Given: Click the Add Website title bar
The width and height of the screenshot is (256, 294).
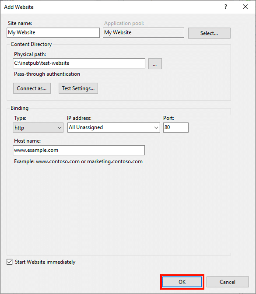Looking at the screenshot, I should tap(112, 7).
